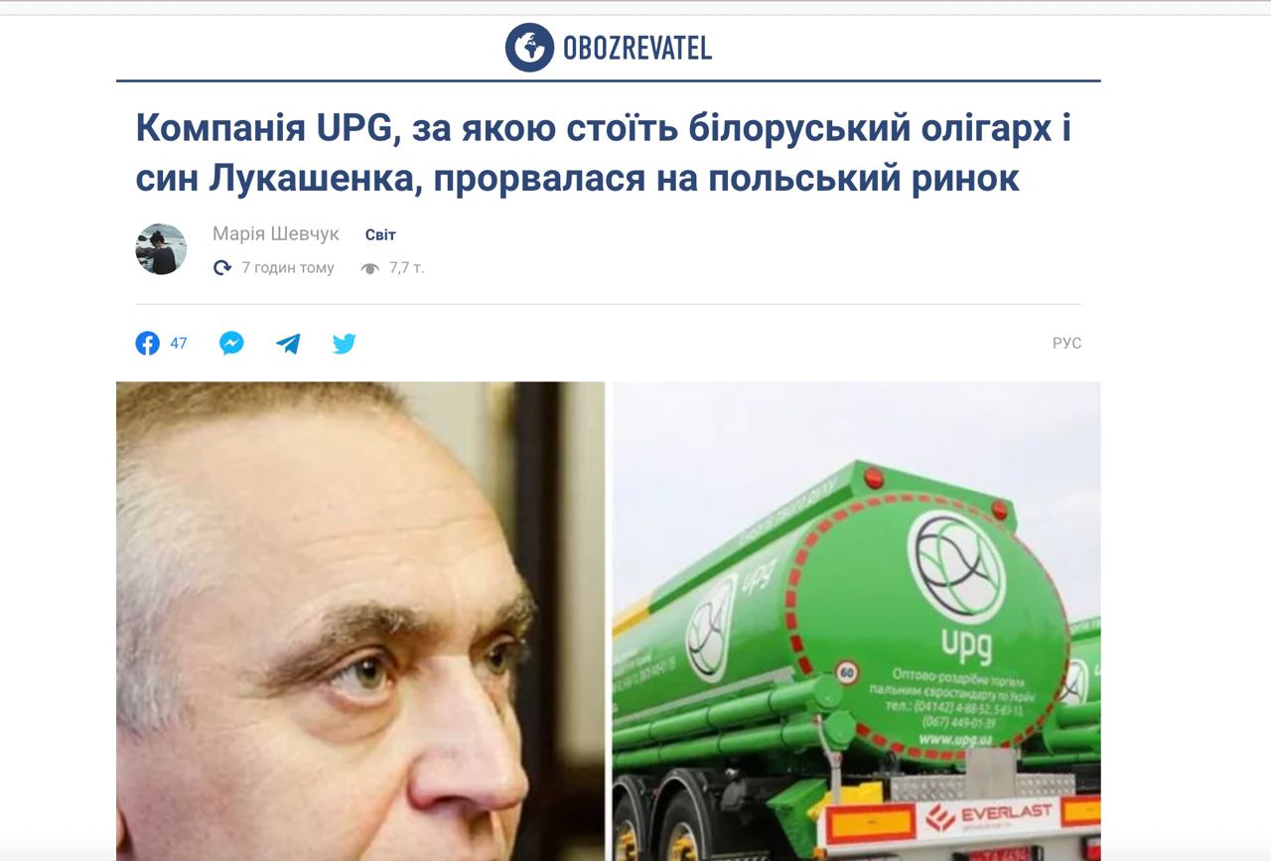The image size is (1271, 861).
Task: Open author page Марія Шевчук
Action: pos(275,234)
